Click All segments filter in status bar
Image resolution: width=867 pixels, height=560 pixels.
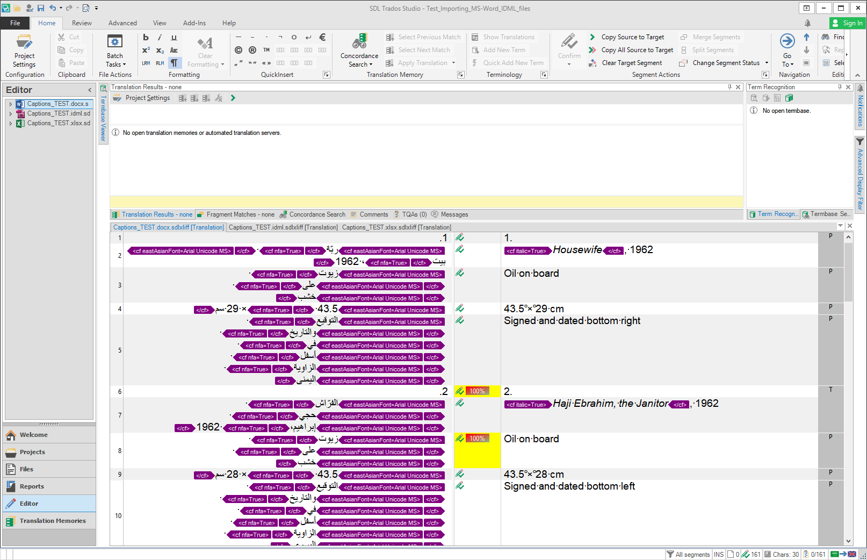(688, 554)
